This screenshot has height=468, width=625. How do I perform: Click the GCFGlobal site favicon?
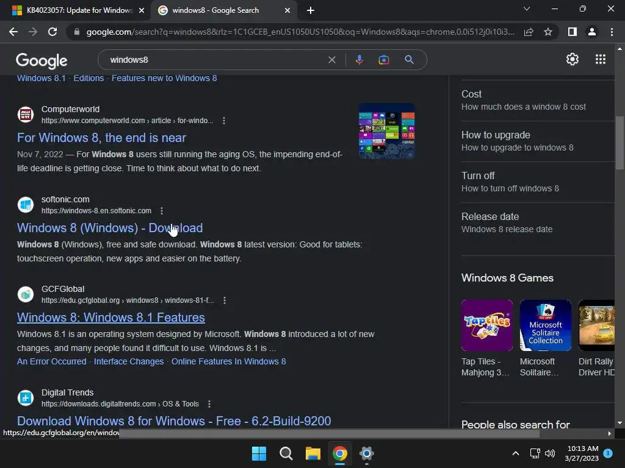pos(26,294)
